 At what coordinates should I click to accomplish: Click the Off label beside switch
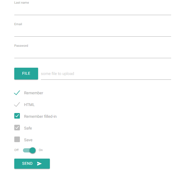point(17,150)
